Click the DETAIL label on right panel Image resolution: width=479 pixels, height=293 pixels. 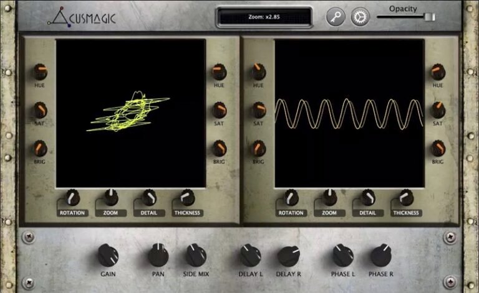(x=367, y=213)
